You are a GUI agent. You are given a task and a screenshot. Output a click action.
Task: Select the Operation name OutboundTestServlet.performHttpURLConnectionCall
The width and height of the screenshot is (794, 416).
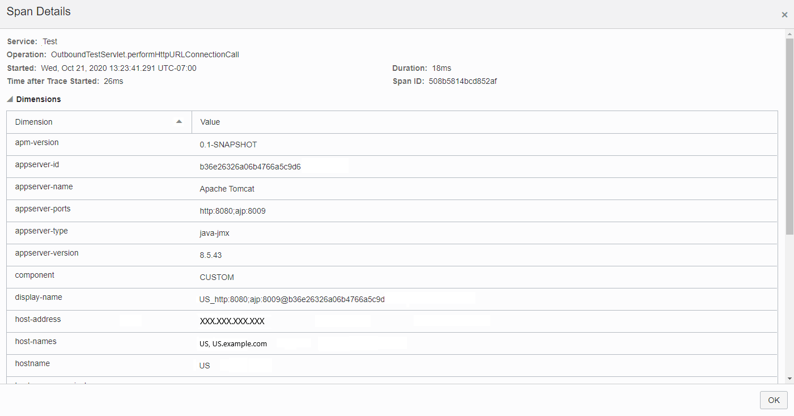[x=145, y=54]
